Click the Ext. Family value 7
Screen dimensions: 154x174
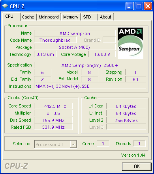43,79
